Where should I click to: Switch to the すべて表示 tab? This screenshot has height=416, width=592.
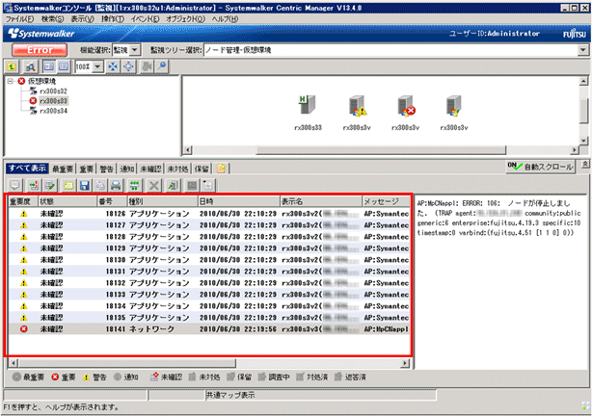(x=25, y=168)
